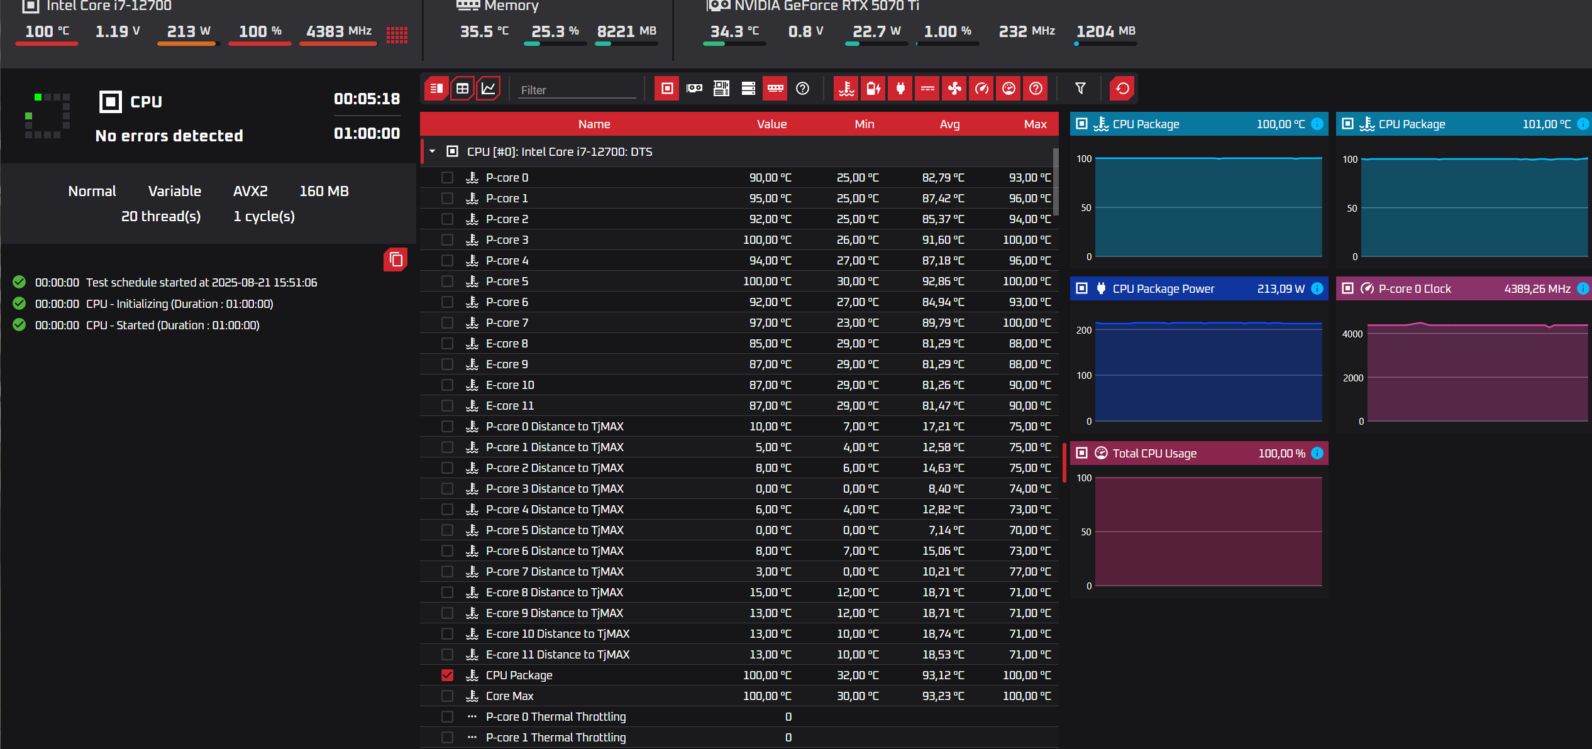Click the reset sensor values icon
1592x749 pixels.
pos(1122,89)
